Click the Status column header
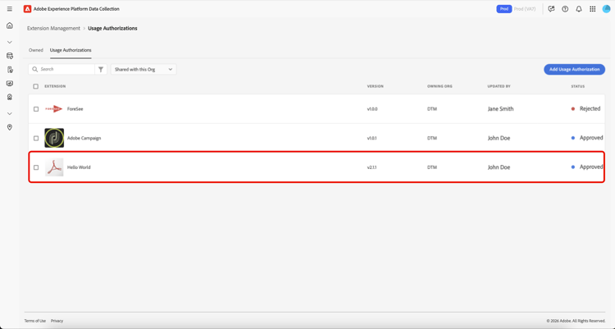Viewport: 615px width, 329px height. pos(578,86)
